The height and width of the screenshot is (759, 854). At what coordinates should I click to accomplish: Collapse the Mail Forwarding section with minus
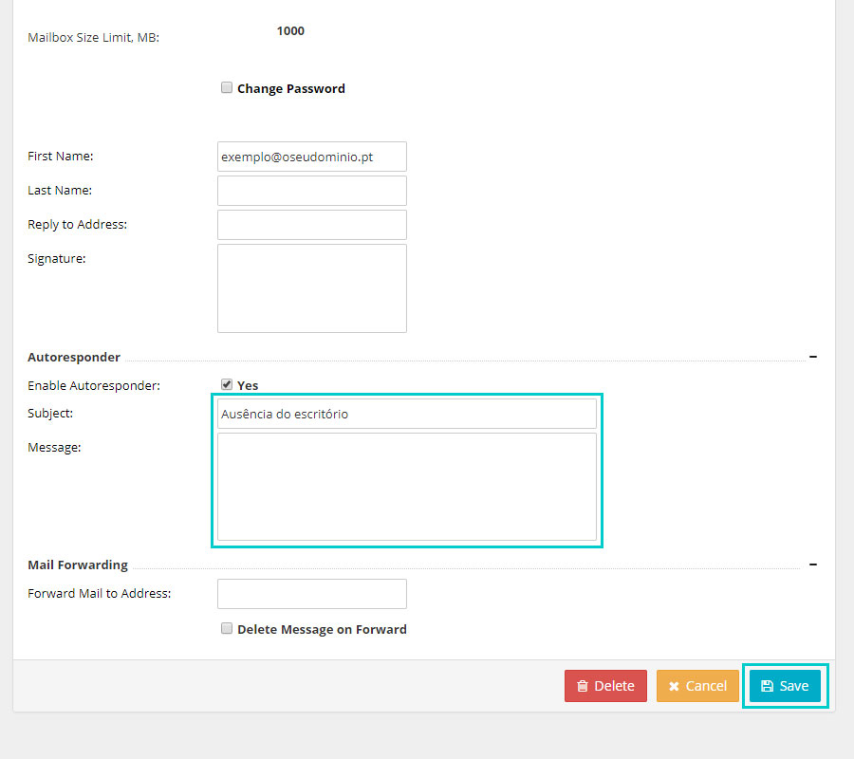(813, 565)
